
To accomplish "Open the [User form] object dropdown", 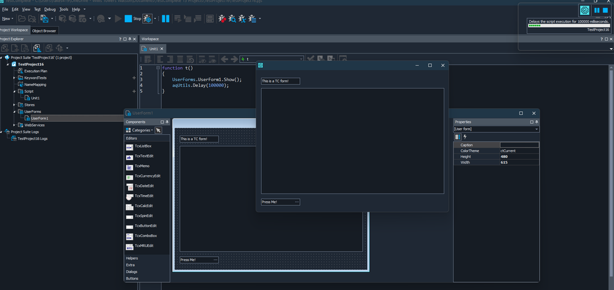I will [x=536, y=129].
